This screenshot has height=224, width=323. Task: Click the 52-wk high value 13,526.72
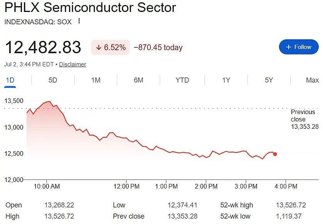click(291, 205)
